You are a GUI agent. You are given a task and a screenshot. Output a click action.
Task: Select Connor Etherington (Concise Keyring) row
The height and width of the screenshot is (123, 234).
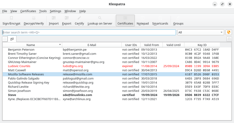(111, 58)
